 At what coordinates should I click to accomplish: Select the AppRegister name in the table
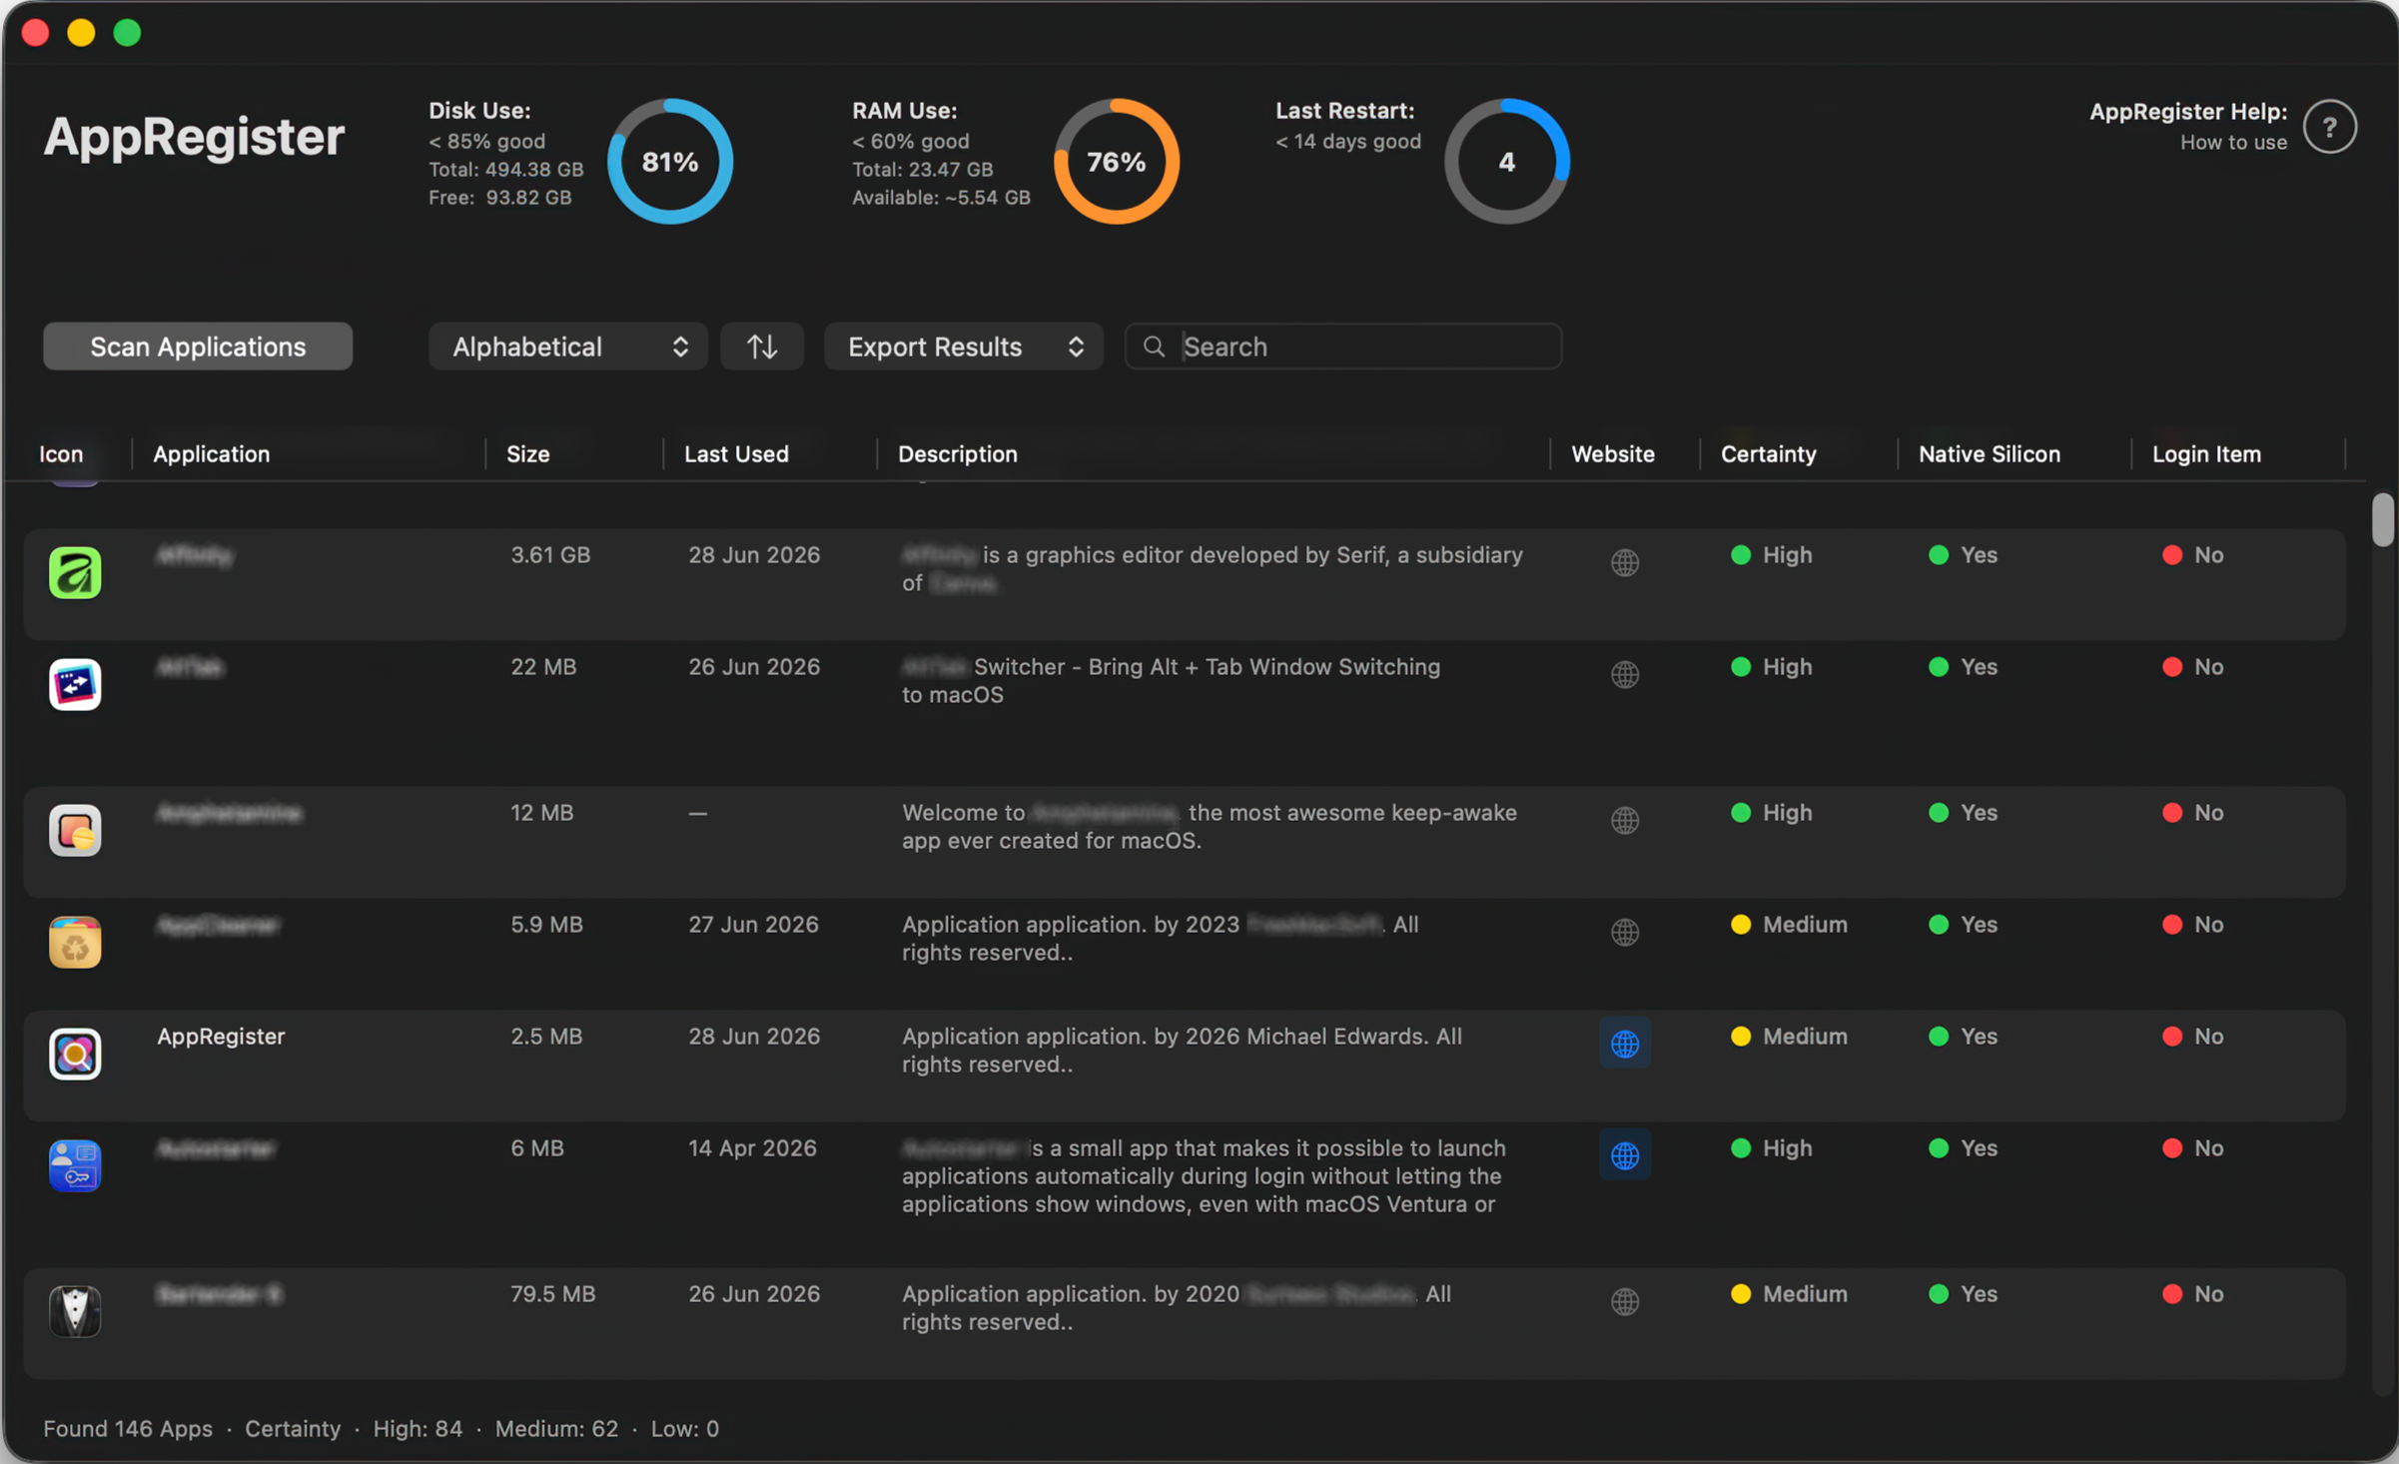pos(221,1036)
